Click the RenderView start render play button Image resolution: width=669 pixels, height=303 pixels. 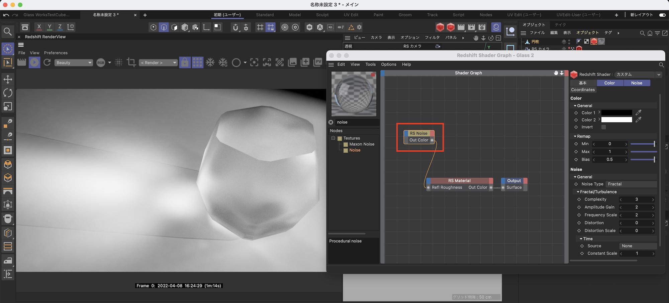click(x=34, y=62)
